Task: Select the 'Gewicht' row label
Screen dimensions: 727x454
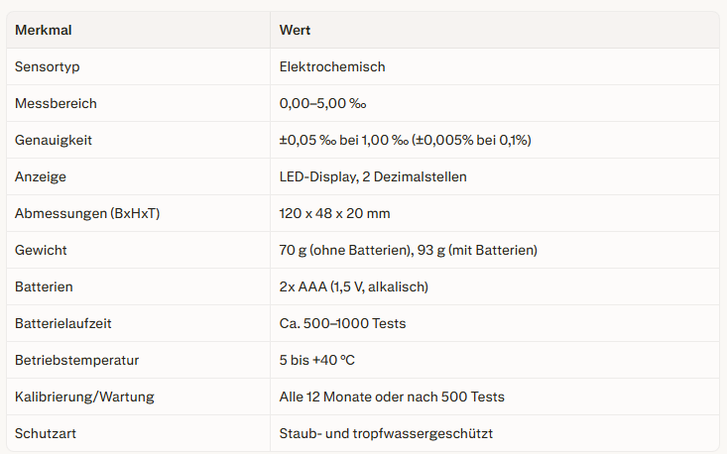Action: (41, 251)
